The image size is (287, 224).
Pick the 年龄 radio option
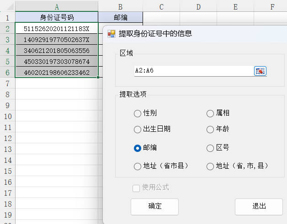point(210,129)
